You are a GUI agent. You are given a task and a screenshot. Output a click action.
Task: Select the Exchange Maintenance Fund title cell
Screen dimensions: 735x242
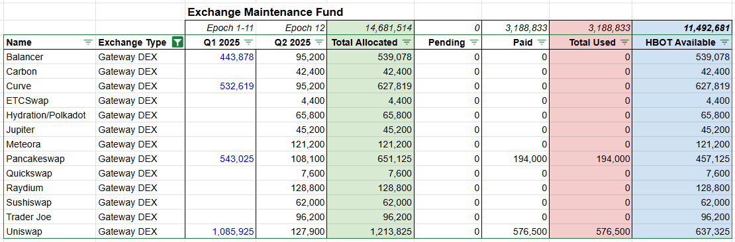point(265,12)
